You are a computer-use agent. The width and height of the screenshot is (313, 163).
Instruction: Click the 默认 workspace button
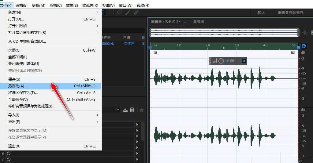[261, 13]
